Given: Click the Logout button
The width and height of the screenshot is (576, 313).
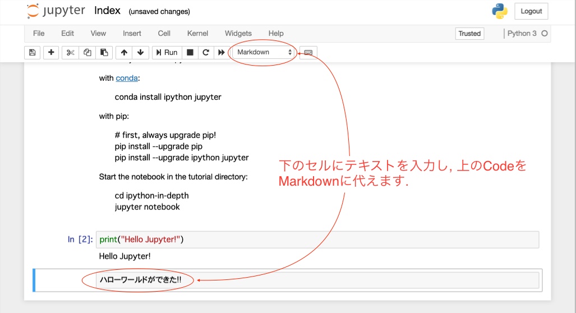Looking at the screenshot, I should pos(531,11).
